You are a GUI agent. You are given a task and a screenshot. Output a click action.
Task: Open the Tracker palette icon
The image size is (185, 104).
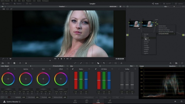coord(93,63)
